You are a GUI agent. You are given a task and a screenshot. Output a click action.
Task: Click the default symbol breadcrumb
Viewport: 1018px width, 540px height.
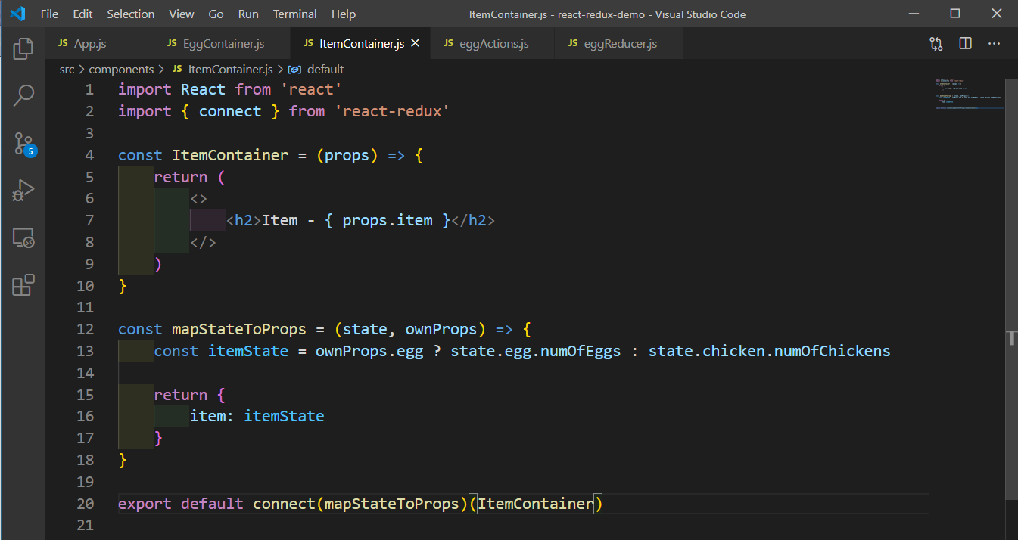(317, 70)
